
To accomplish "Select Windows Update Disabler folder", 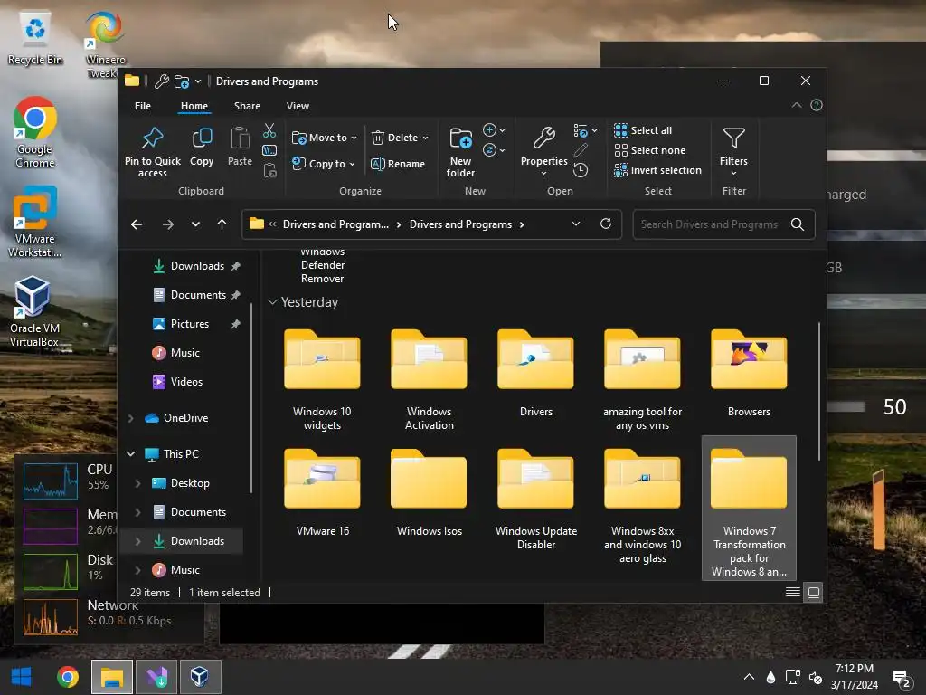I will [535, 500].
